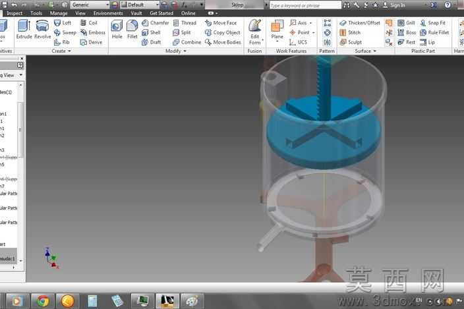Open the Manage tab

tap(59, 13)
